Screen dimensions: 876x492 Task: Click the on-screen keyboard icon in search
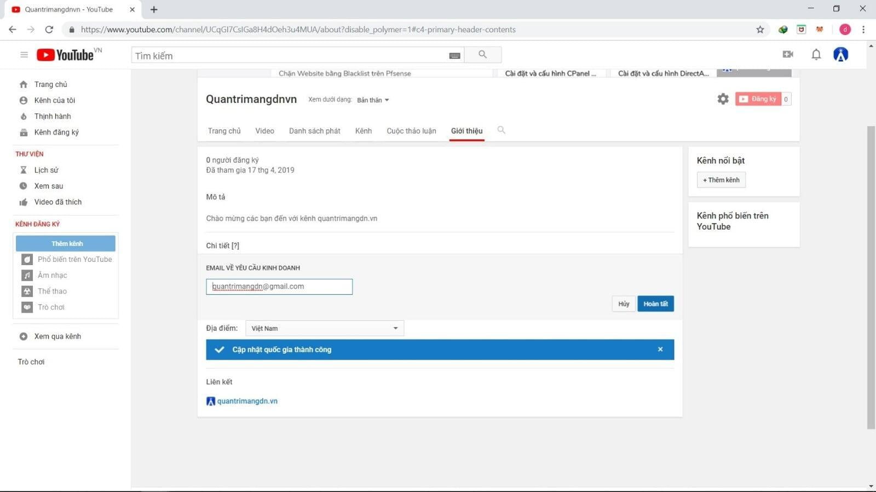click(x=454, y=55)
